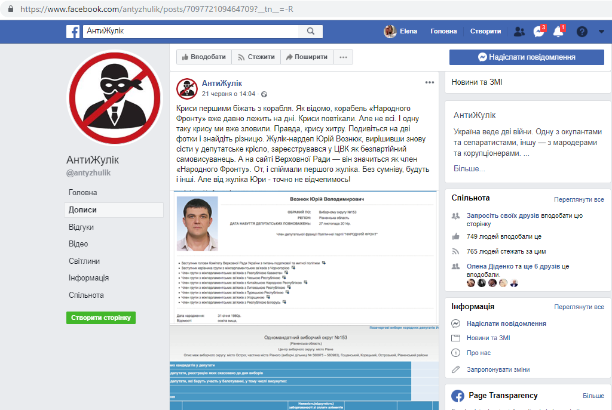Click Надіслати повідомлення blue button
Image resolution: width=612 pixels, height=410 pixels.
pyautogui.click(x=527, y=57)
